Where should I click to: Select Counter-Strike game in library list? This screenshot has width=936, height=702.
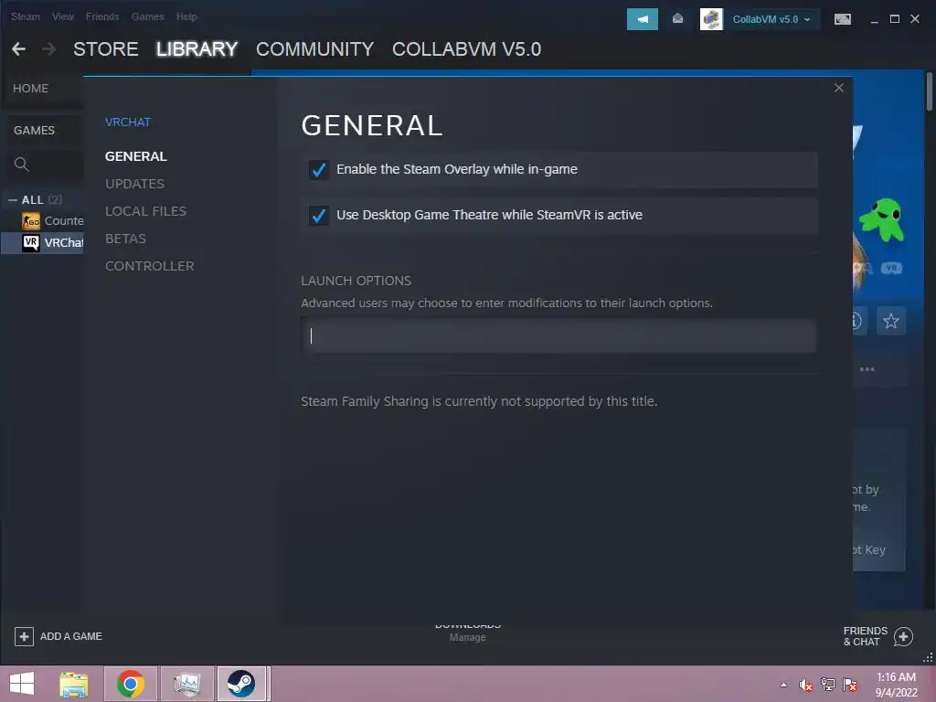click(x=52, y=221)
